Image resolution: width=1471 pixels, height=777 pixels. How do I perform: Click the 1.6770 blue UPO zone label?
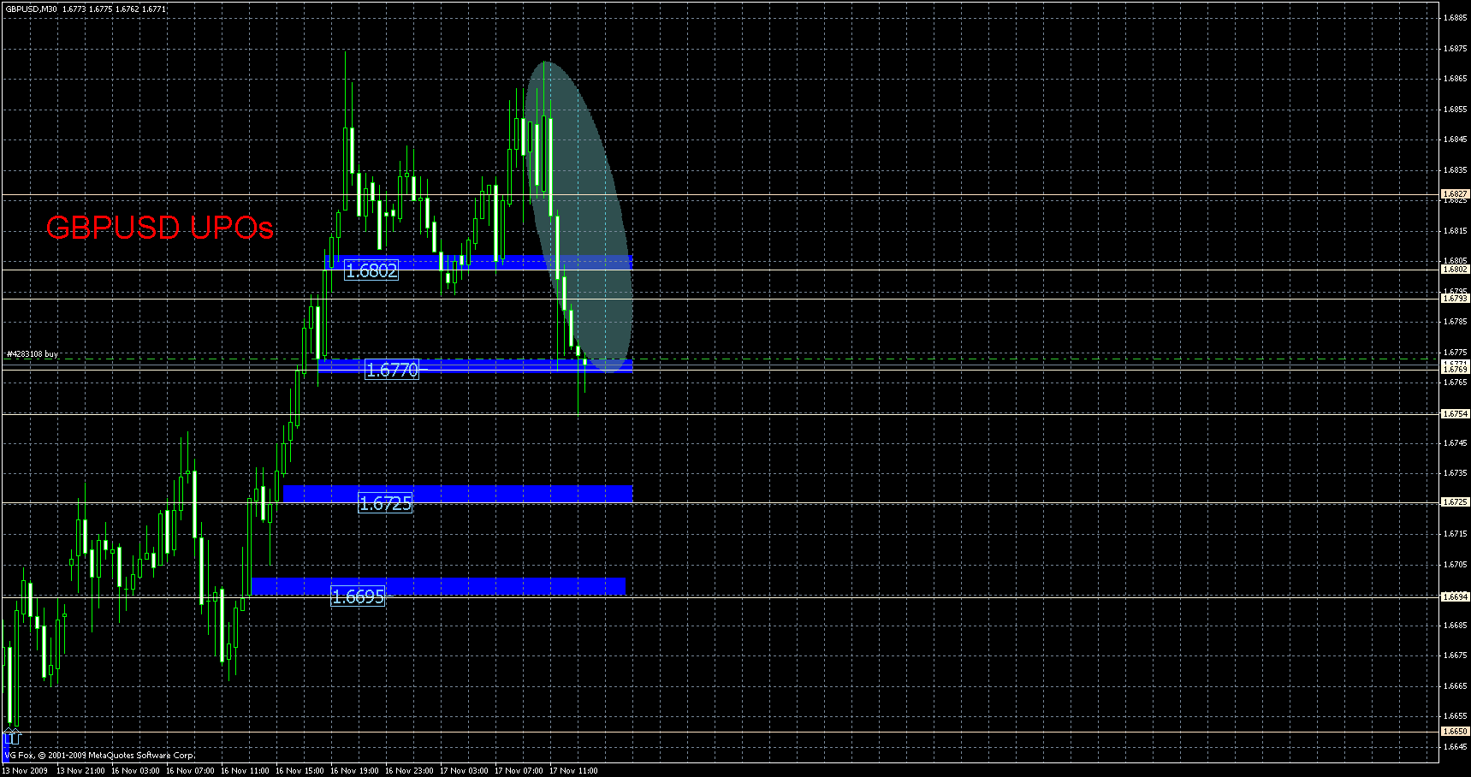[x=392, y=370]
